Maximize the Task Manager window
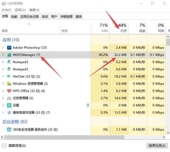Image resolution: width=170 pixels, height=152 pixels. pos(152,3)
